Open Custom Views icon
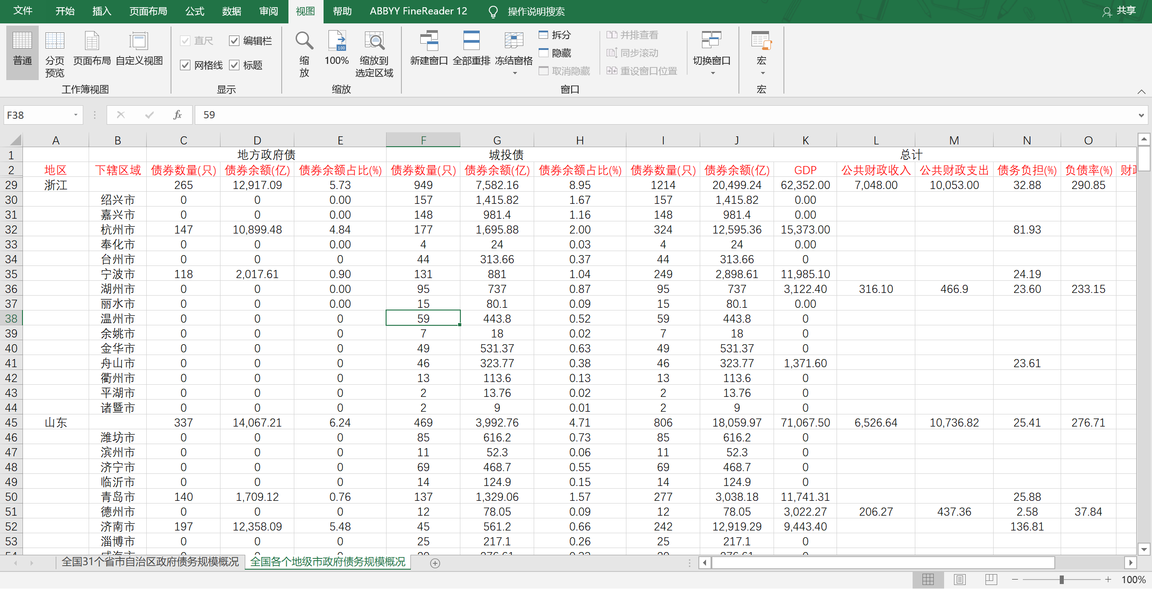1152x589 pixels. coord(139,41)
